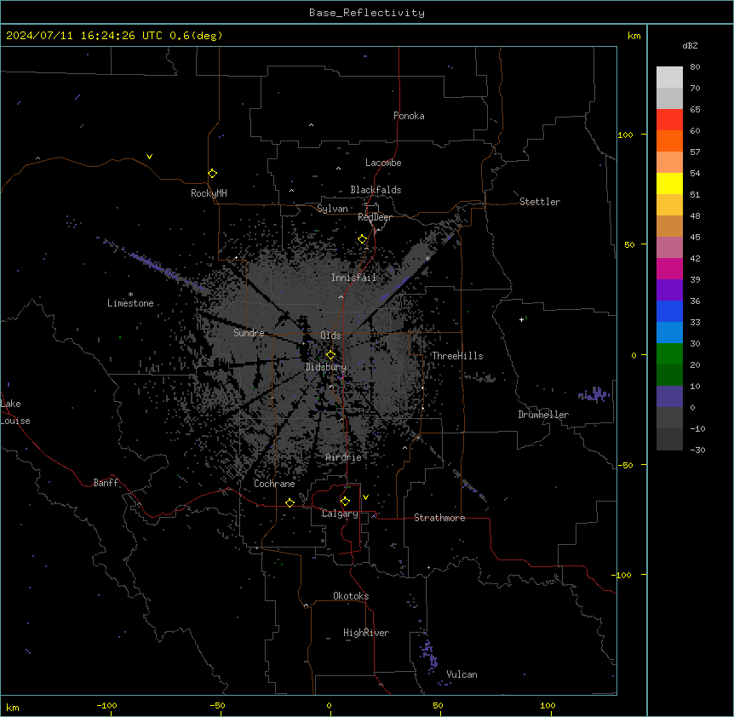The width and height of the screenshot is (734, 717).
Task: Select the Lake Louise label
Action: coord(15,412)
